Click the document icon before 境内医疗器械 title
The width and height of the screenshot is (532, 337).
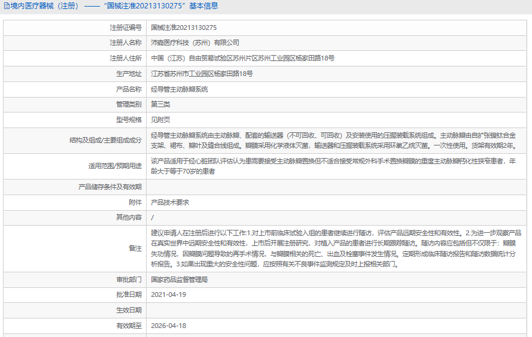click(x=7, y=6)
